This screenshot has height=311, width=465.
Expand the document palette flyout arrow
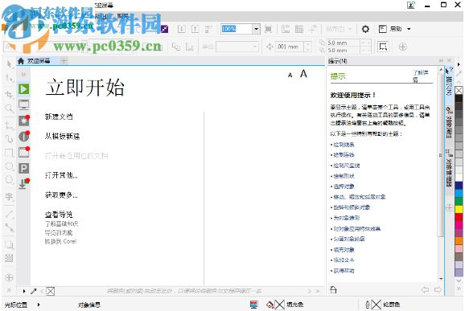point(24,291)
